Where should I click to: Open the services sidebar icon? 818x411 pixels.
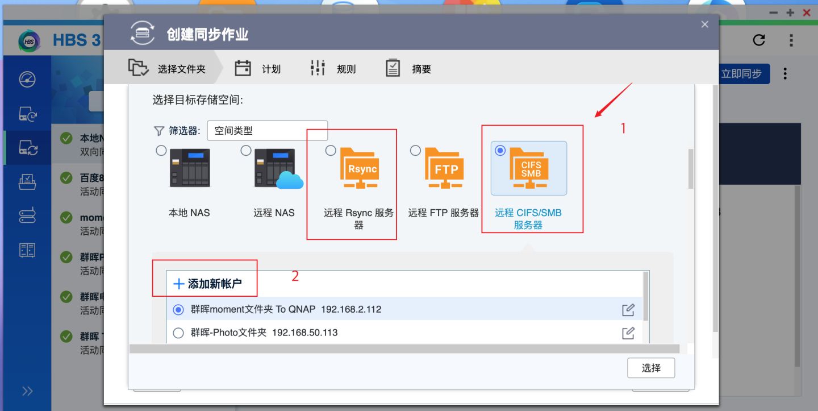click(27, 249)
